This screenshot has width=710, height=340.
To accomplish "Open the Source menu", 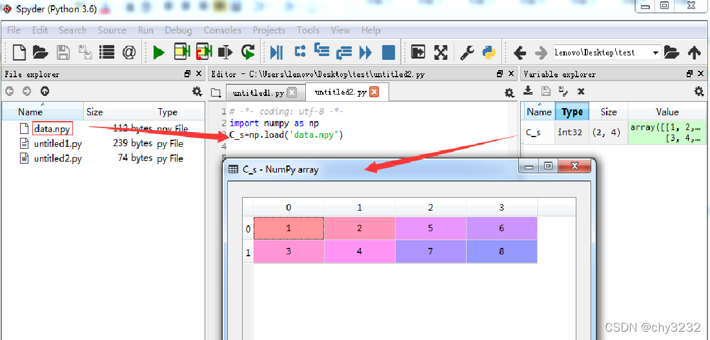I will tap(112, 30).
